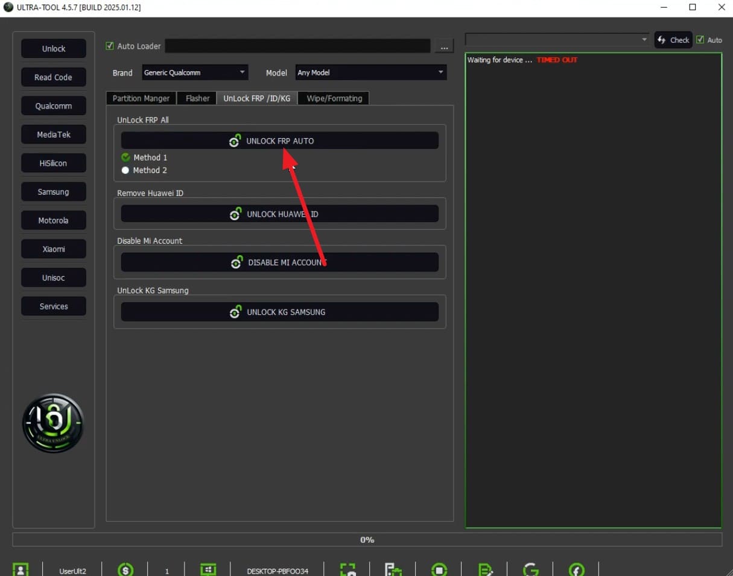733x576 pixels.
Task: Click the screenshot capture icon in status bar
Action: coord(348,569)
